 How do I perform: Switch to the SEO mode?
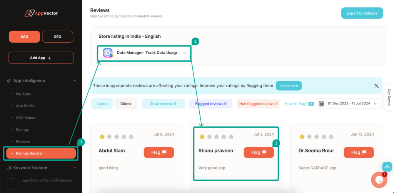tap(58, 37)
